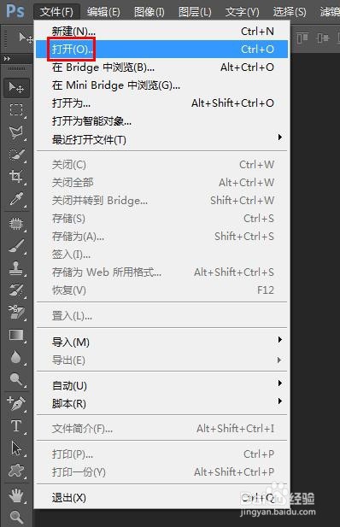Pick the Gradient tool
The image size is (340, 527).
point(16,335)
